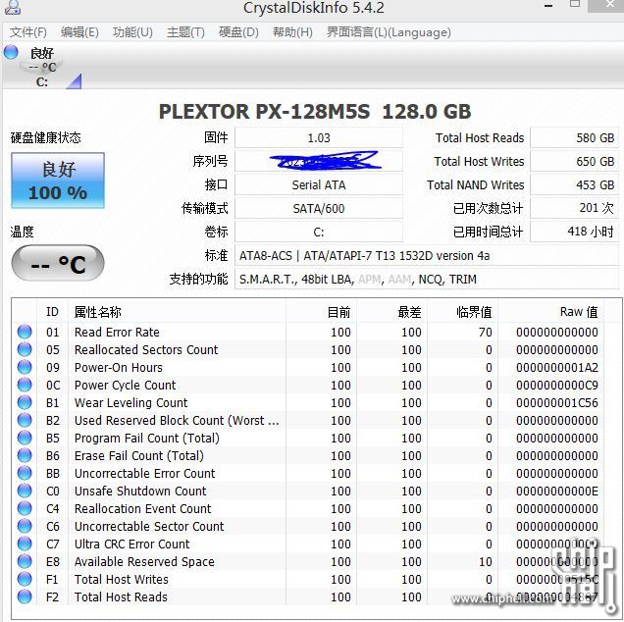The width and height of the screenshot is (624, 622).
Task: Click the status orb for Unsafe Shutdown Count
Action: 25,491
